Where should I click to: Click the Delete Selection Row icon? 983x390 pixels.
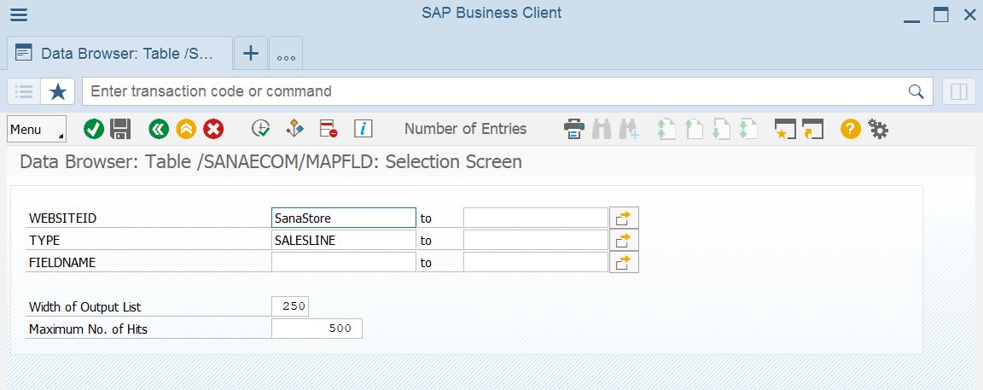tap(329, 129)
